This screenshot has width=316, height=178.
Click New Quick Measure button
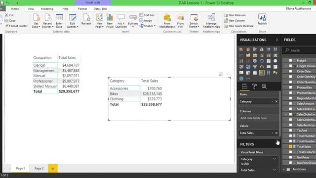click(x=238, y=26)
